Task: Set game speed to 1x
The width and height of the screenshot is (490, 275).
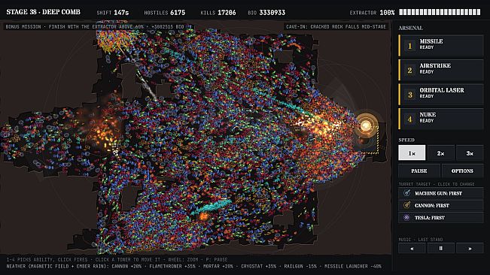Action: [x=412, y=153]
